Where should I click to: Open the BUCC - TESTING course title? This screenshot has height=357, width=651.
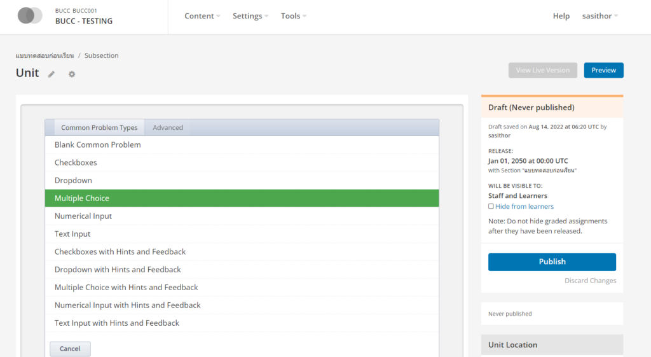click(84, 21)
